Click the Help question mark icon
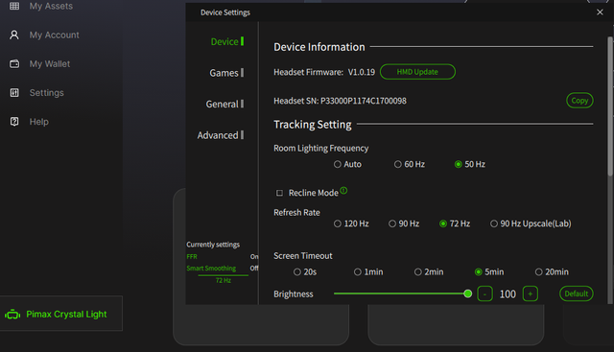The width and height of the screenshot is (614, 352). tap(14, 122)
